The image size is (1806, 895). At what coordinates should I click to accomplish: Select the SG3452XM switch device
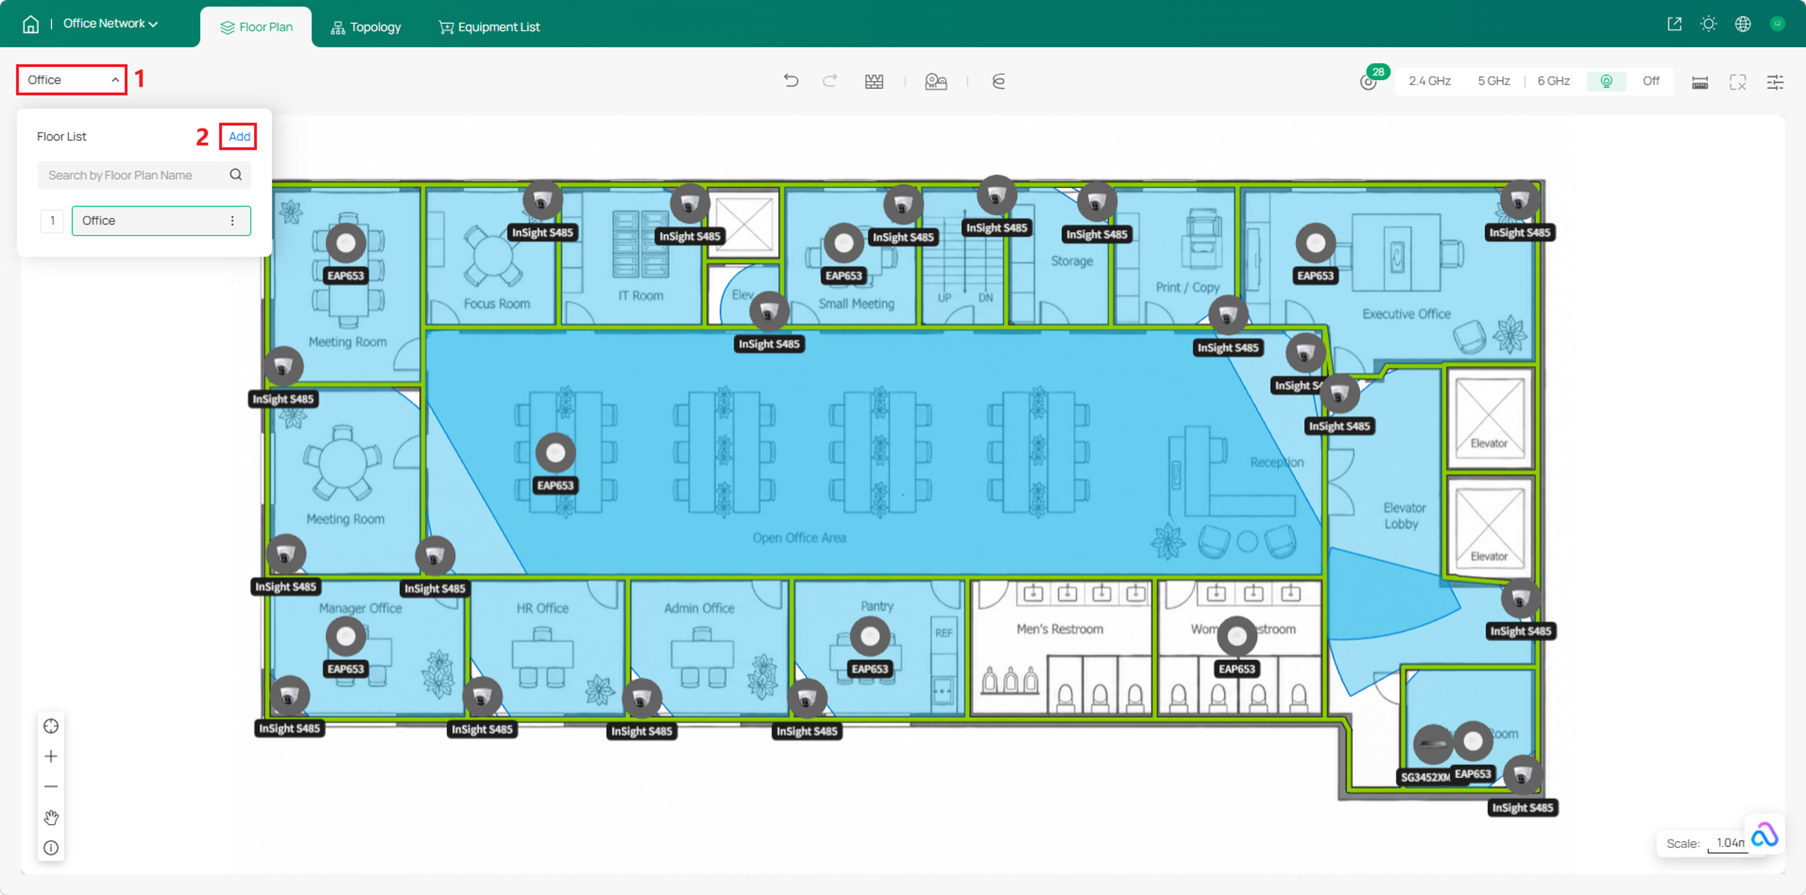[1432, 745]
